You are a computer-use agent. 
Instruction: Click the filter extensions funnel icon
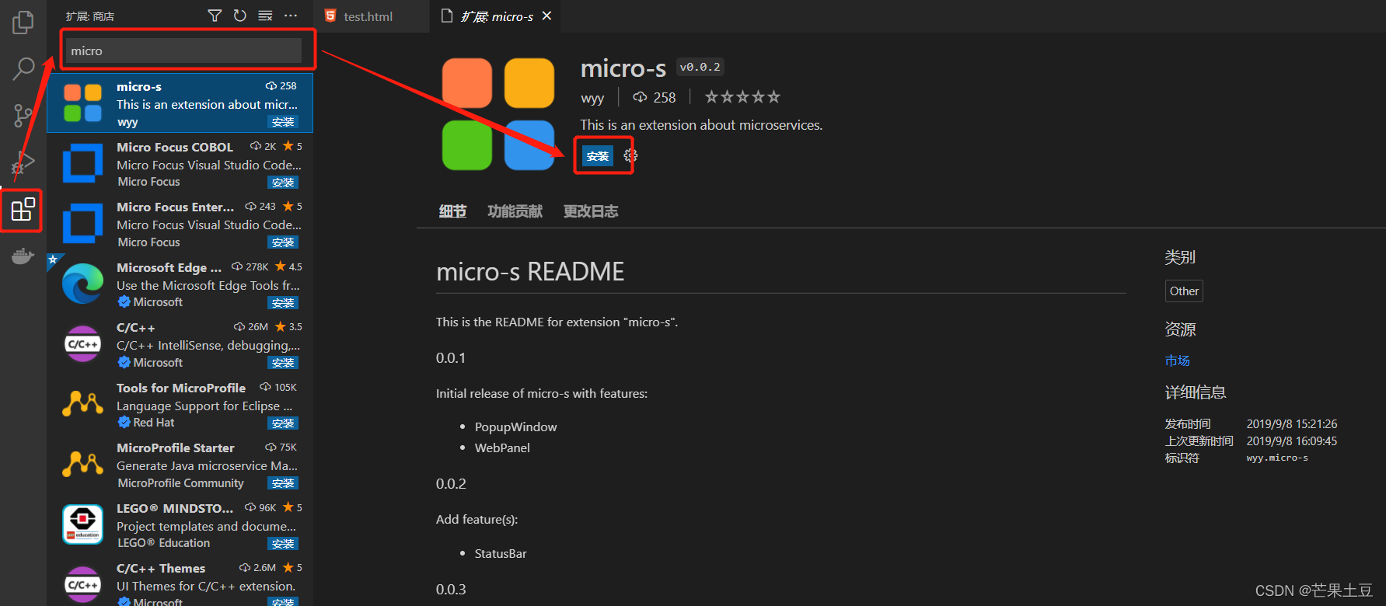coord(215,16)
